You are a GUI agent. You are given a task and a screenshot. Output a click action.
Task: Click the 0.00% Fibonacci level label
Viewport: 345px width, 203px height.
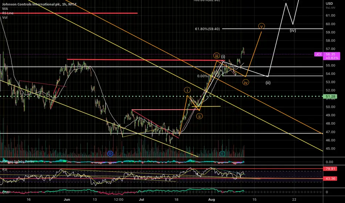coord(208,76)
